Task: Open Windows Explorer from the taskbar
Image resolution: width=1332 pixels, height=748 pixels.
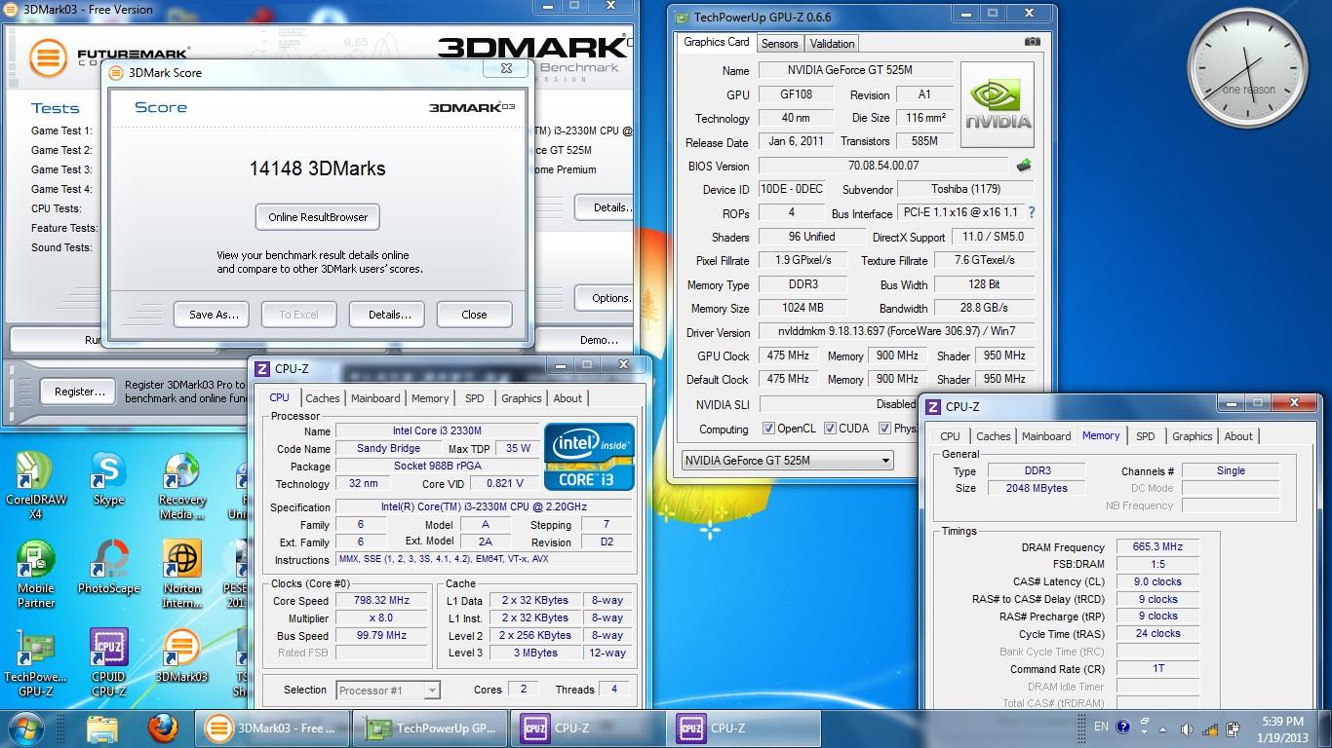Action: pyautogui.click(x=102, y=729)
